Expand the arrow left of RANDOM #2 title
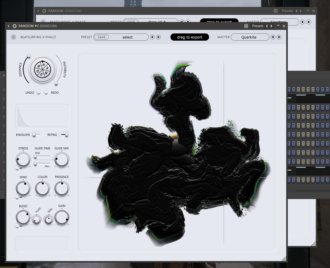Screen dimensions: 330x268 9,26
